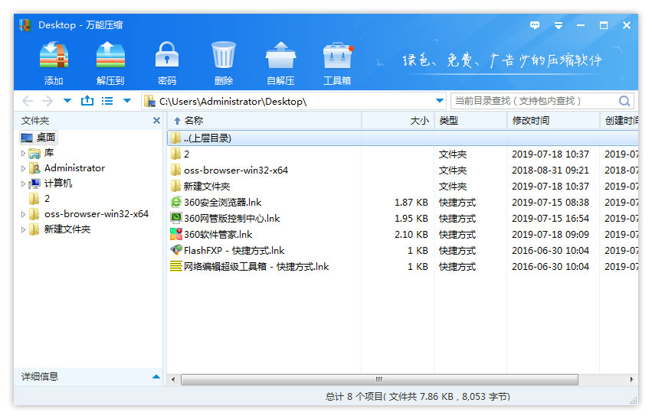This screenshot has width=652, height=419.
Task: Select the 自解压 (Self-extract) icon
Action: pos(280,57)
